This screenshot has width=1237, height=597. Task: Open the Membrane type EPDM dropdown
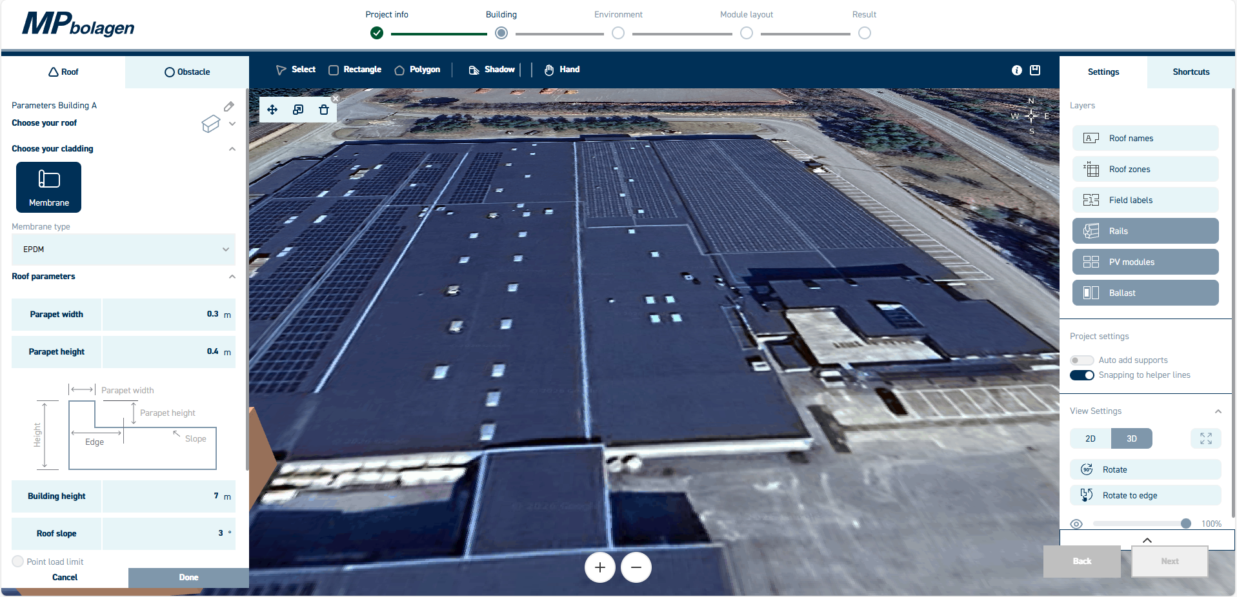[123, 250]
